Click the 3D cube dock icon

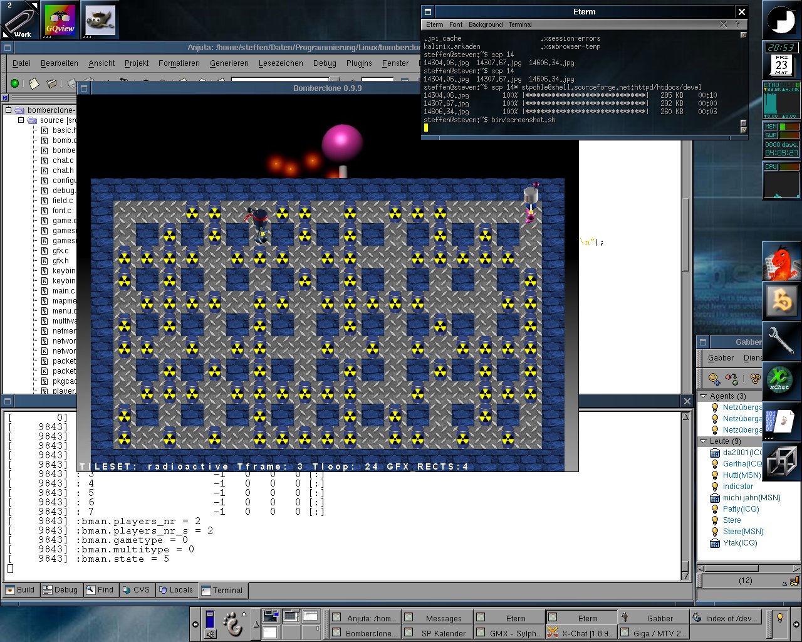(x=781, y=462)
